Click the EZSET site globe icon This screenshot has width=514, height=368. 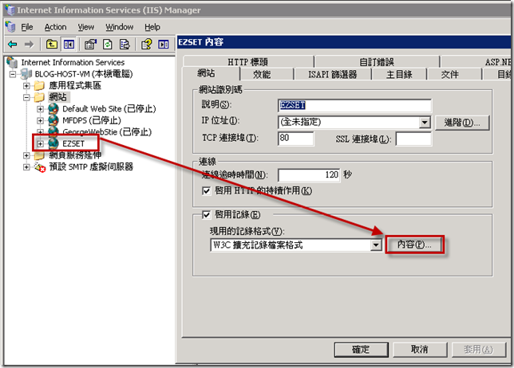click(x=53, y=143)
